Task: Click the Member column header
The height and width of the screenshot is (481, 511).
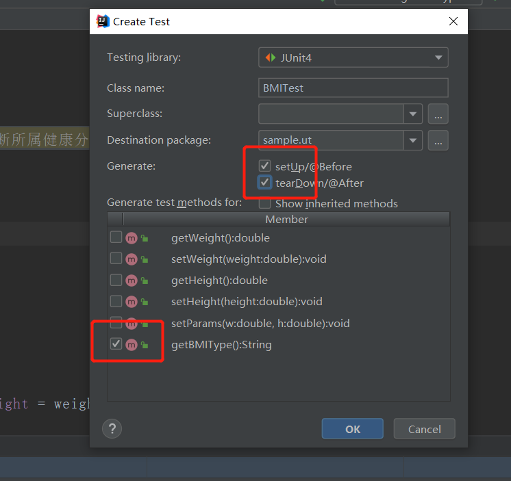Action: tap(286, 219)
